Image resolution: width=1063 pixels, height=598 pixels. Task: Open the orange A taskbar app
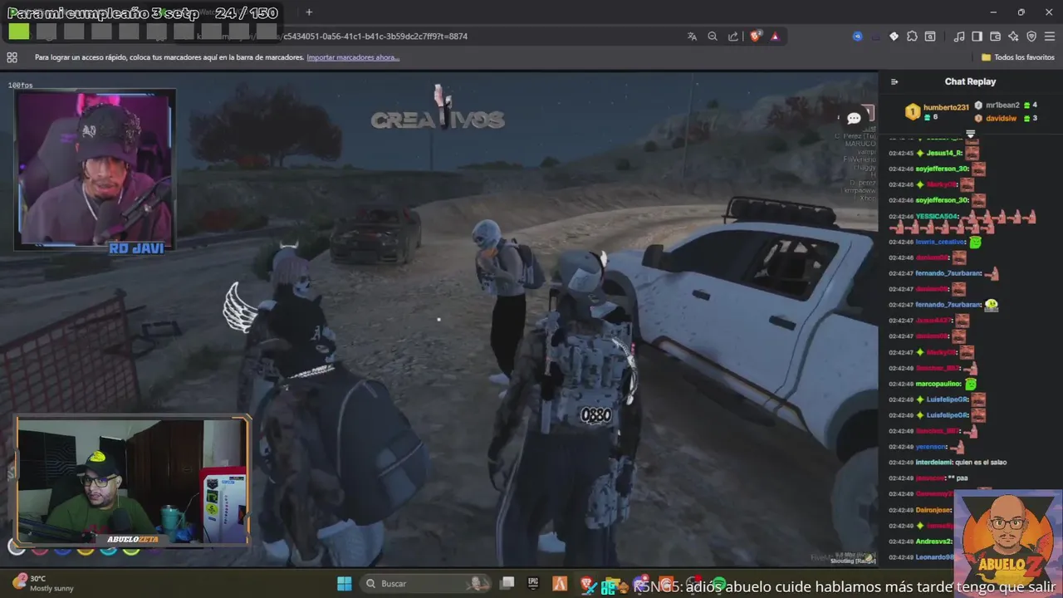(x=560, y=584)
